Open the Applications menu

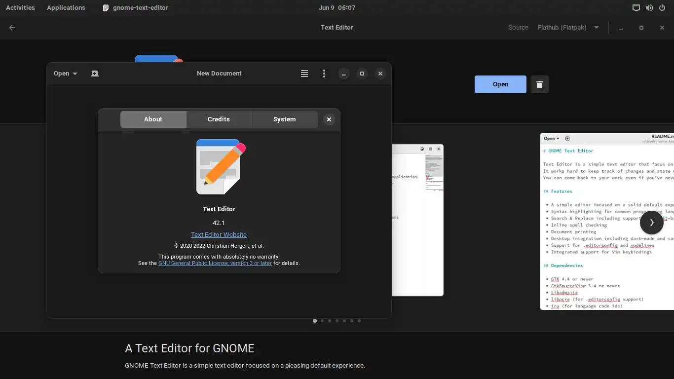point(66,7)
